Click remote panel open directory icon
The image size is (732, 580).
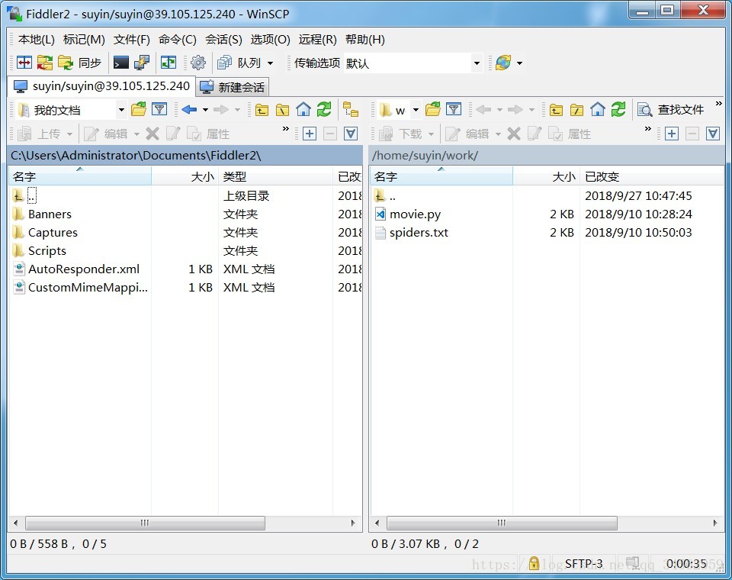433,109
